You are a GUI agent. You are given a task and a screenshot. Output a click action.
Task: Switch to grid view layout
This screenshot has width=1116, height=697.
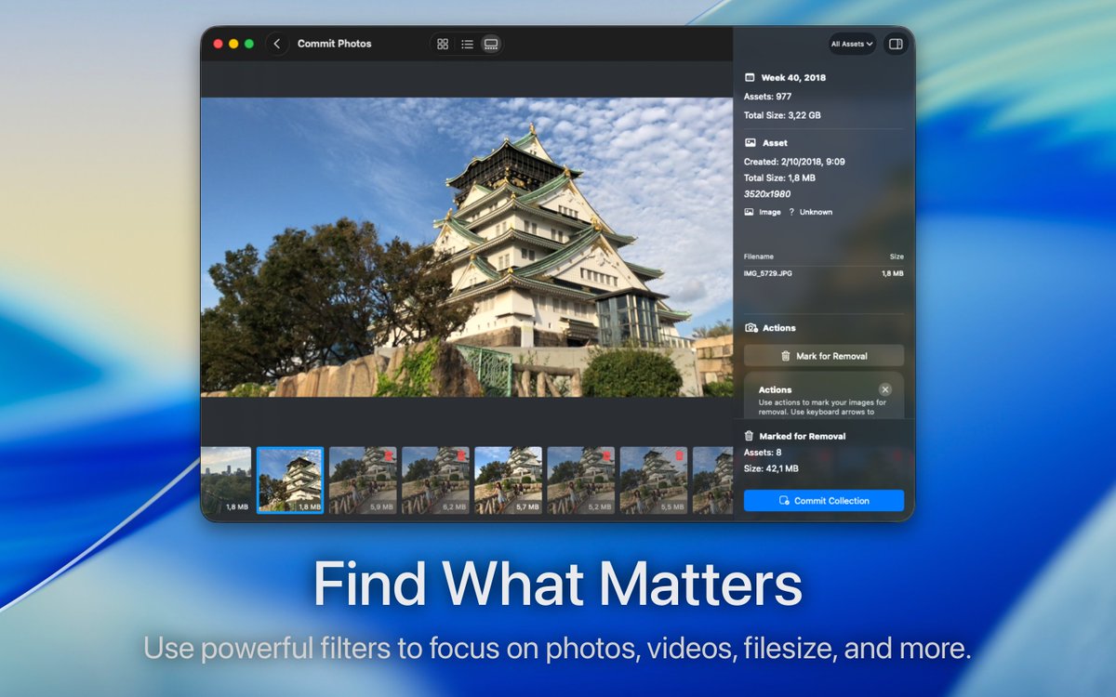[x=443, y=44]
